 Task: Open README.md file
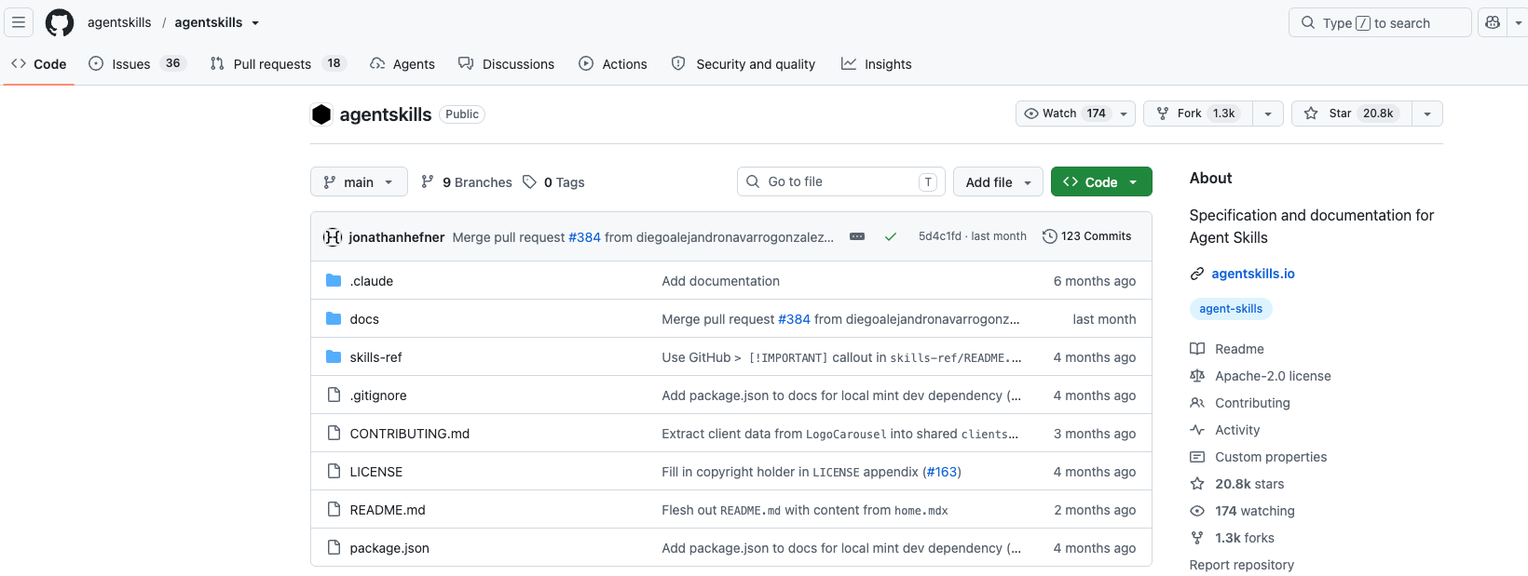pyautogui.click(x=388, y=510)
